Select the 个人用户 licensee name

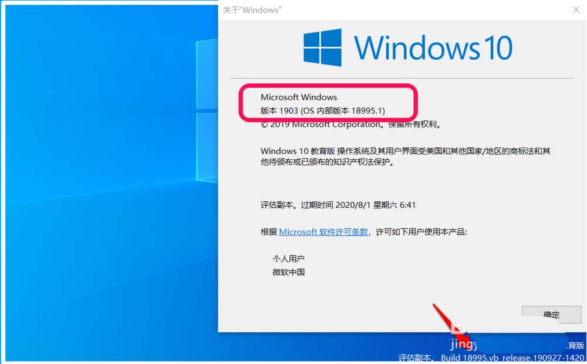288,258
